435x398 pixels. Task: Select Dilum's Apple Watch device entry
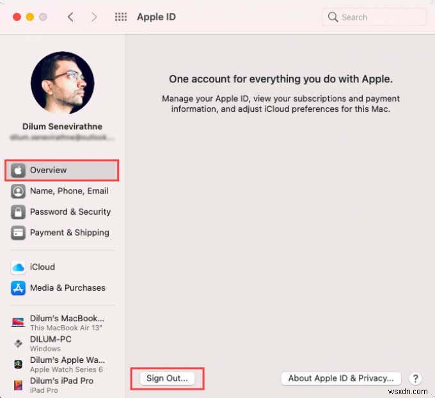pos(62,364)
